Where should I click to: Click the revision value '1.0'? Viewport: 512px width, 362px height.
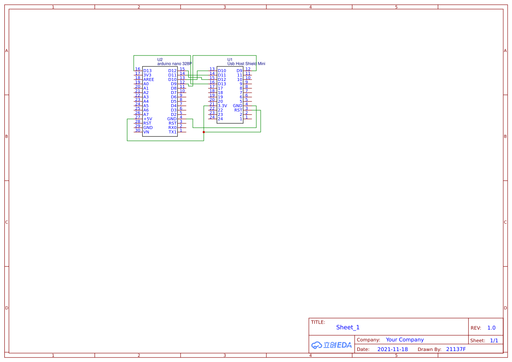coord(491,328)
